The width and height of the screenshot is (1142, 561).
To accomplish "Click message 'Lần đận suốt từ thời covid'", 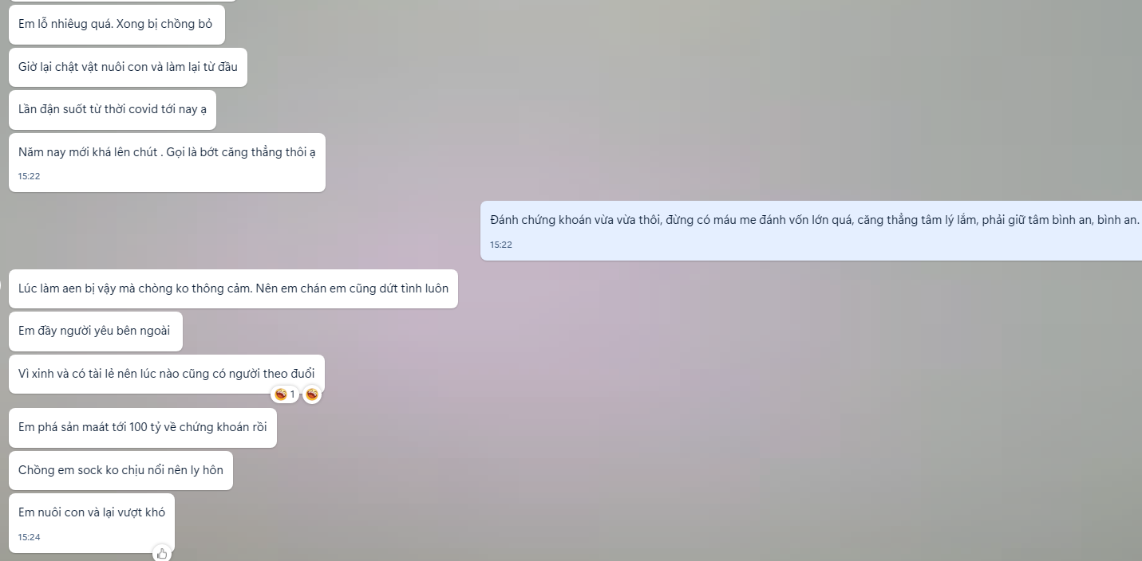I will coord(113,110).
